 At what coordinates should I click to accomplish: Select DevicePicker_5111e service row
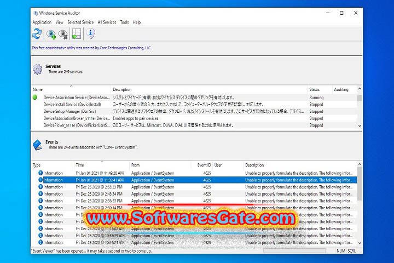pyautogui.click(x=194, y=125)
